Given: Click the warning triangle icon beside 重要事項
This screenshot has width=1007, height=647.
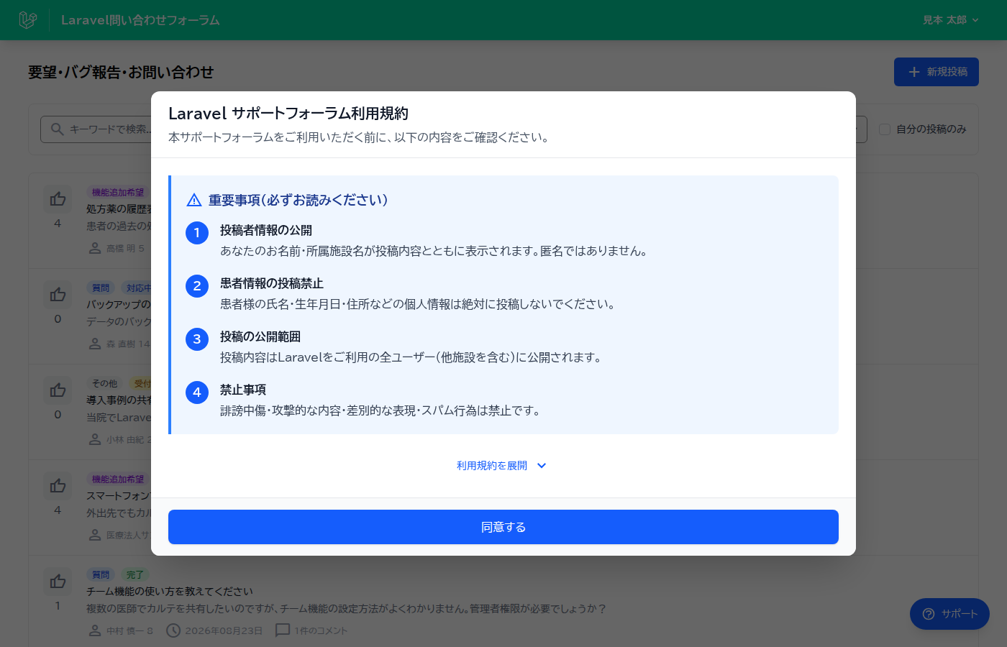Looking at the screenshot, I should 193,200.
